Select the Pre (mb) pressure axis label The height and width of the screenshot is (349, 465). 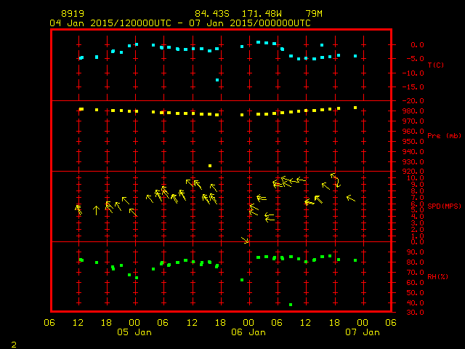443,135
